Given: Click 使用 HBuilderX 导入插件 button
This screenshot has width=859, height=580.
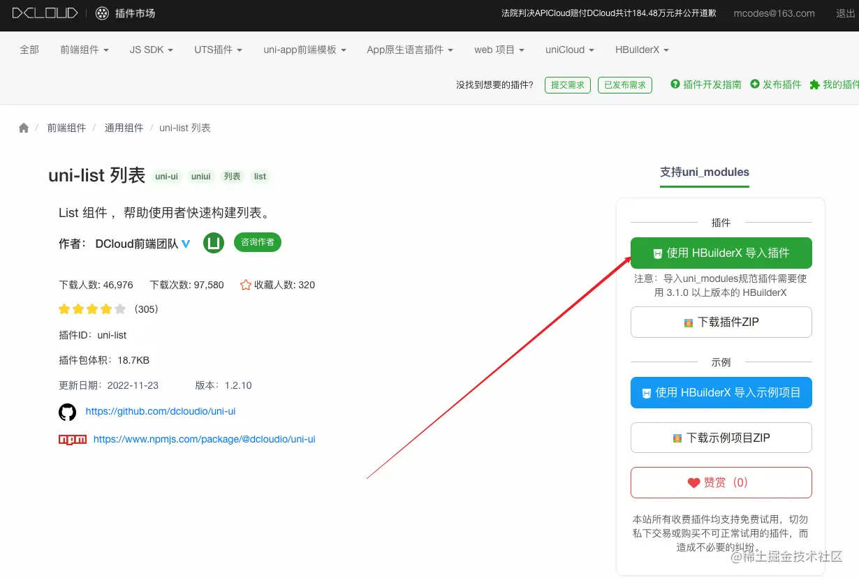Looking at the screenshot, I should click(721, 253).
